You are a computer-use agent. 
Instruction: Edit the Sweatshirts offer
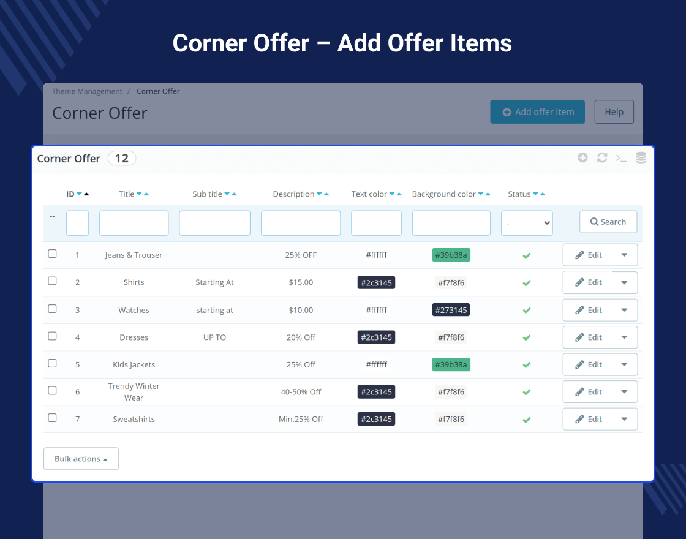tap(589, 419)
